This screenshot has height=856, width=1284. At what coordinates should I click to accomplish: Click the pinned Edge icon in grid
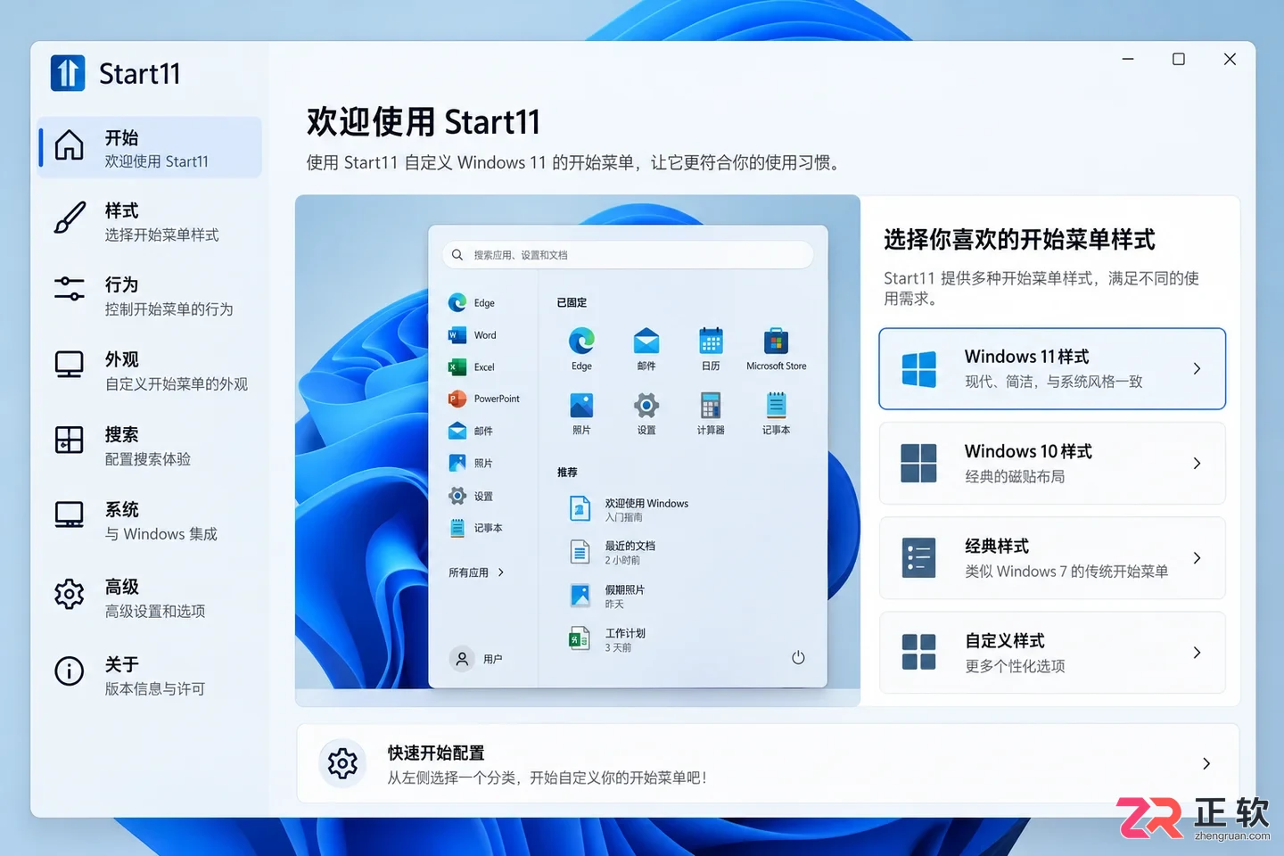tap(581, 341)
